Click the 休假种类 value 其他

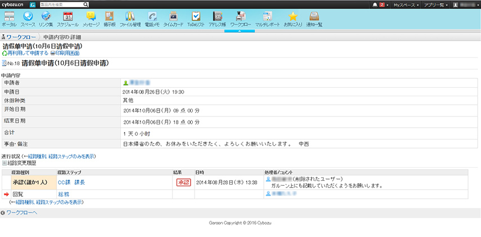tap(128, 100)
